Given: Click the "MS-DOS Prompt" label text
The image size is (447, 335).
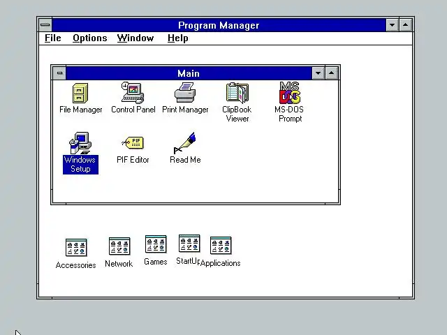Looking at the screenshot, I should tap(289, 114).
